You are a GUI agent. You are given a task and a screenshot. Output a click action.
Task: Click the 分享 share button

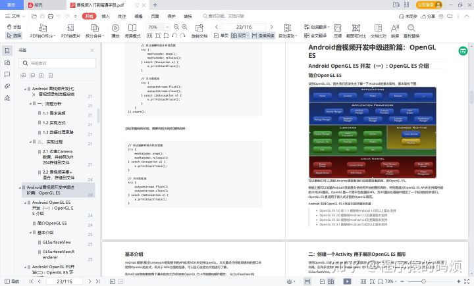tap(428, 16)
